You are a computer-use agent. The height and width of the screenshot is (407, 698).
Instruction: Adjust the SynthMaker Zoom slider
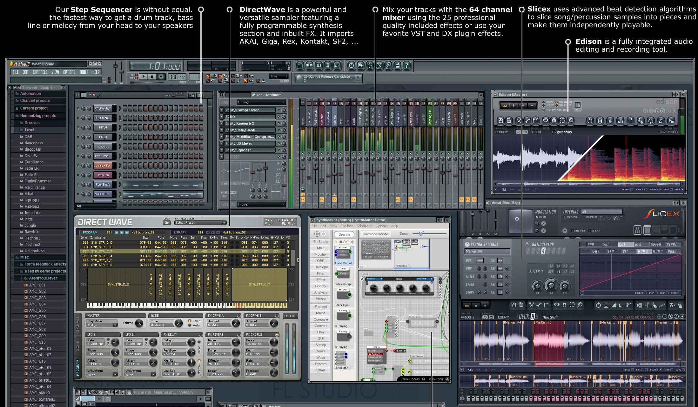(429, 234)
